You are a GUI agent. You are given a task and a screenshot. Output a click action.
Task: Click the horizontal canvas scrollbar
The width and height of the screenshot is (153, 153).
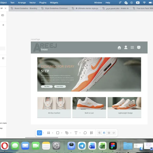point(42,138)
